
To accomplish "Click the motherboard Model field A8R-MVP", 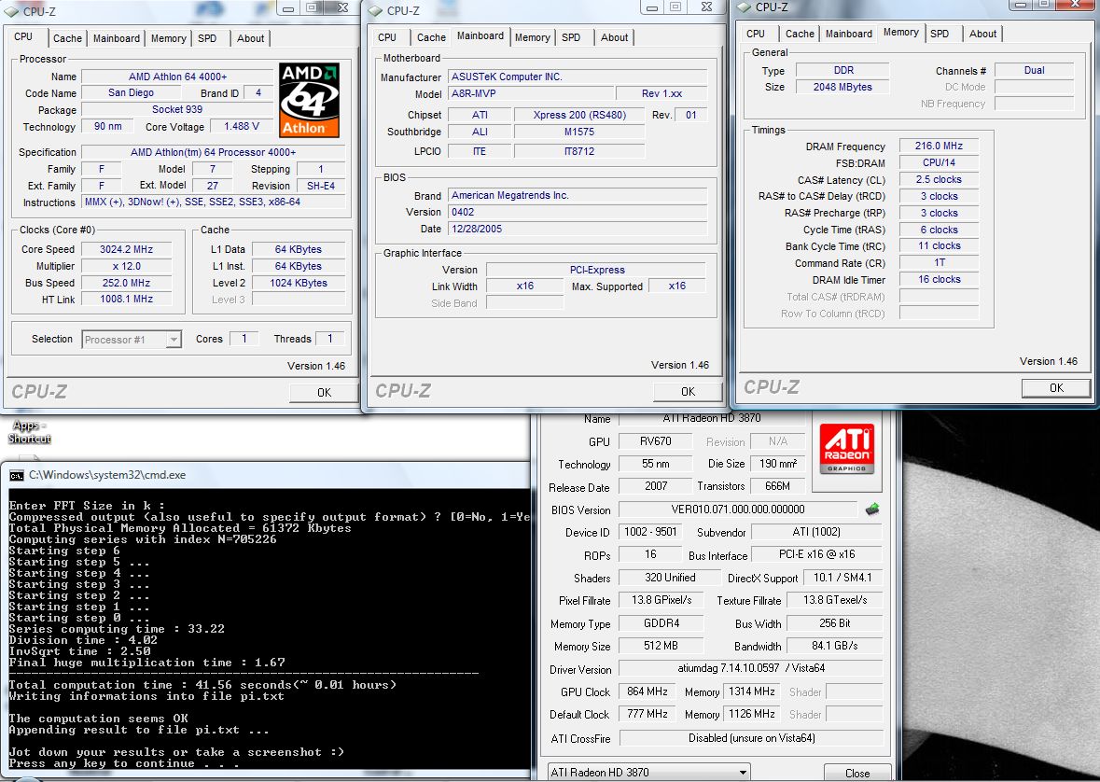I will tap(530, 93).
